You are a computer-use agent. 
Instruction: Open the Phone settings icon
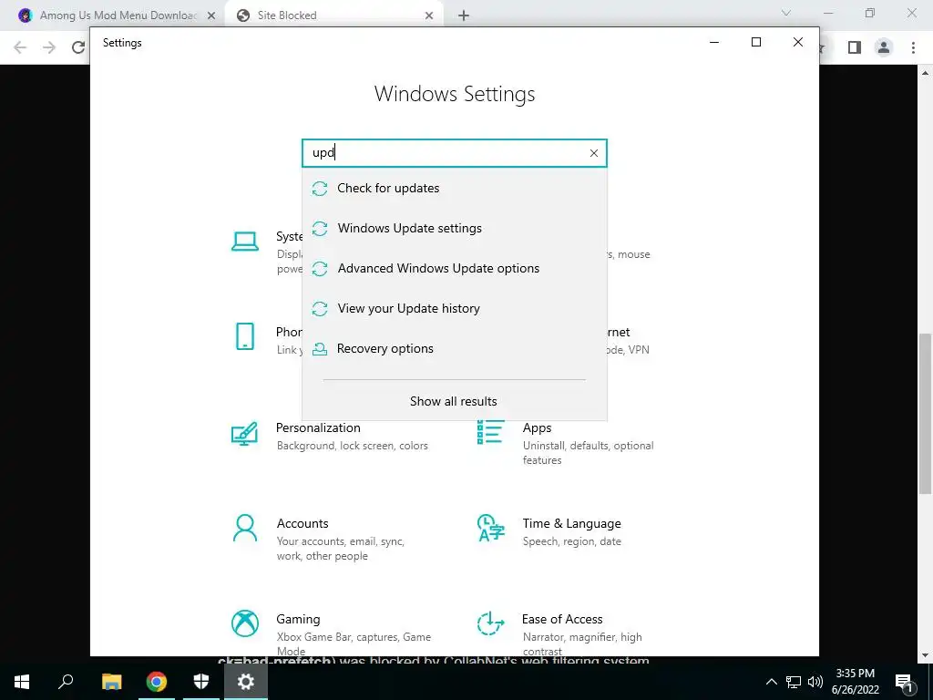click(x=245, y=336)
